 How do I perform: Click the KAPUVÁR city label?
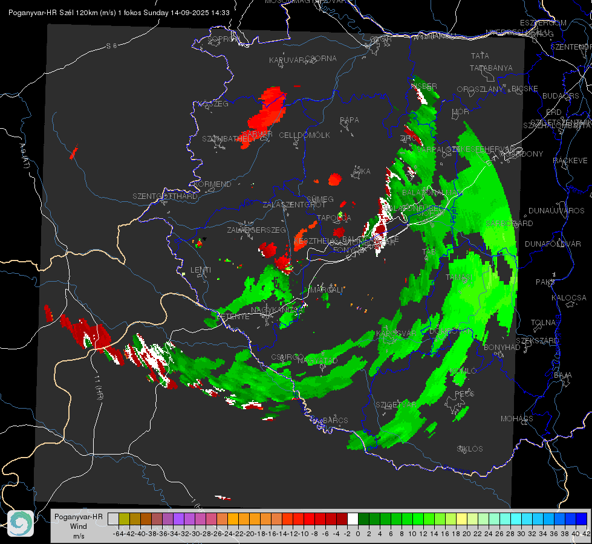coord(287,60)
